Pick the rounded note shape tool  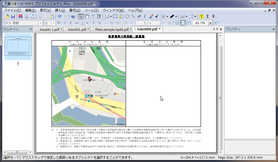coord(121,16)
